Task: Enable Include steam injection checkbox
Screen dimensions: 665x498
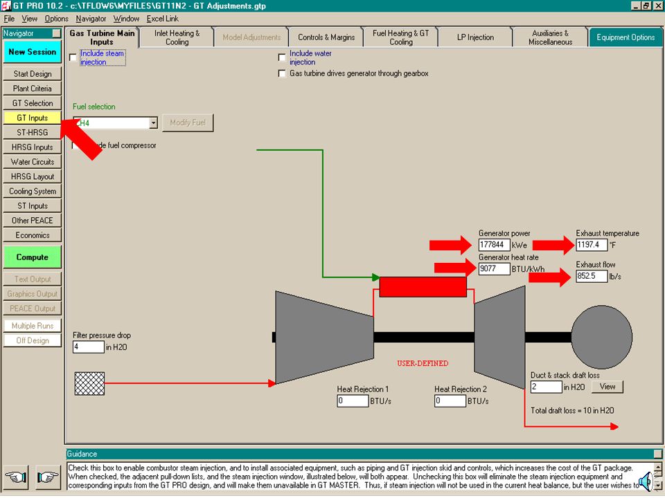Action: pyautogui.click(x=73, y=57)
